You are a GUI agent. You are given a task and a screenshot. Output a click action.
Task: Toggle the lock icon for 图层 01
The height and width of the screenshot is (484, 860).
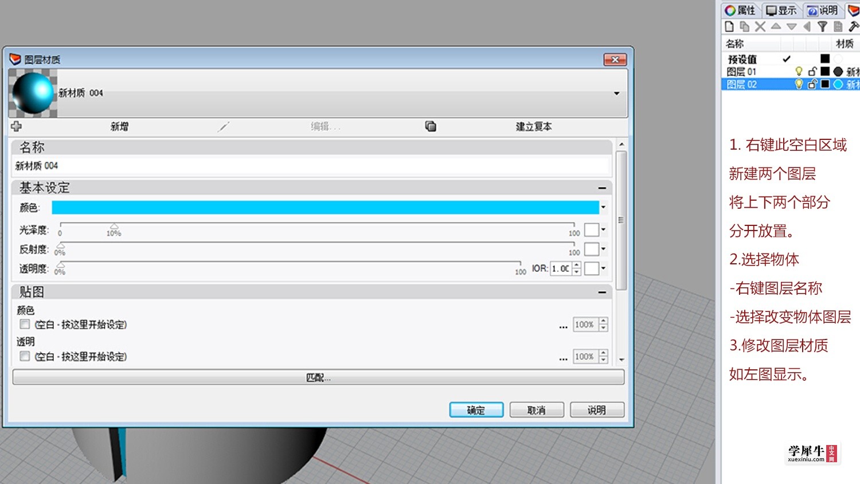tap(812, 71)
